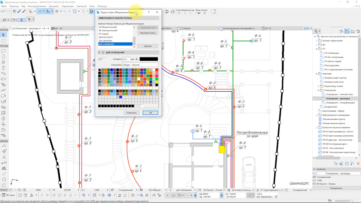Select the Door tool in toolbox

tap(4, 57)
